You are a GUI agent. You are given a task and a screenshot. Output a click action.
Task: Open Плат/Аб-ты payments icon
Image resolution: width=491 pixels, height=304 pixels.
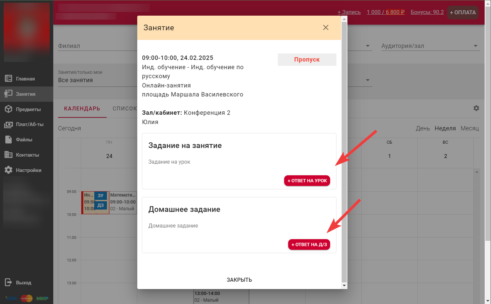(8, 124)
